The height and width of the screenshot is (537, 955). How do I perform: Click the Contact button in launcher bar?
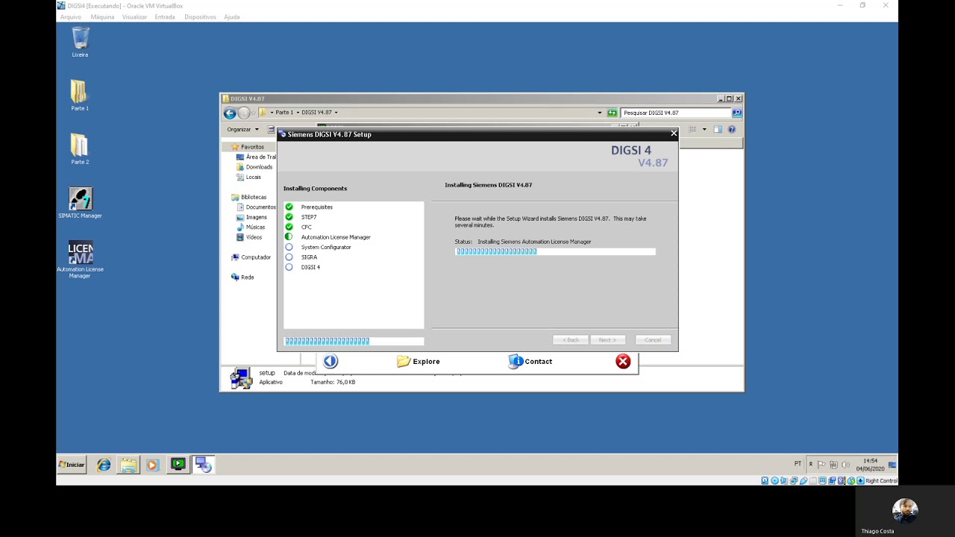530,361
